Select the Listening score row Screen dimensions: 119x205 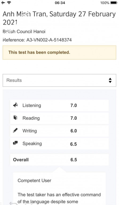tap(59, 105)
